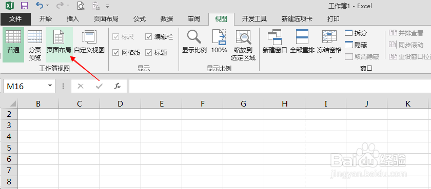Switch to the 审阅 tab

(x=194, y=19)
